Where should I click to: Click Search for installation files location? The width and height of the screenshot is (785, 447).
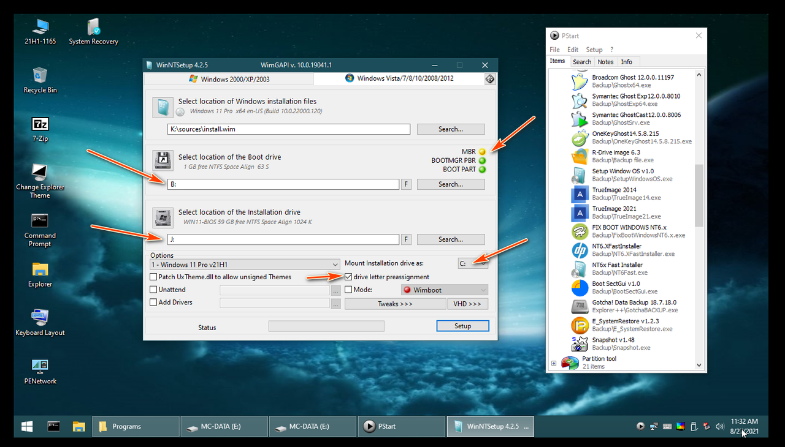(x=451, y=129)
